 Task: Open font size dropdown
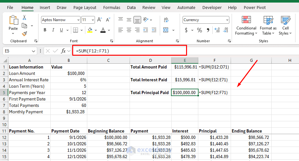(93, 20)
